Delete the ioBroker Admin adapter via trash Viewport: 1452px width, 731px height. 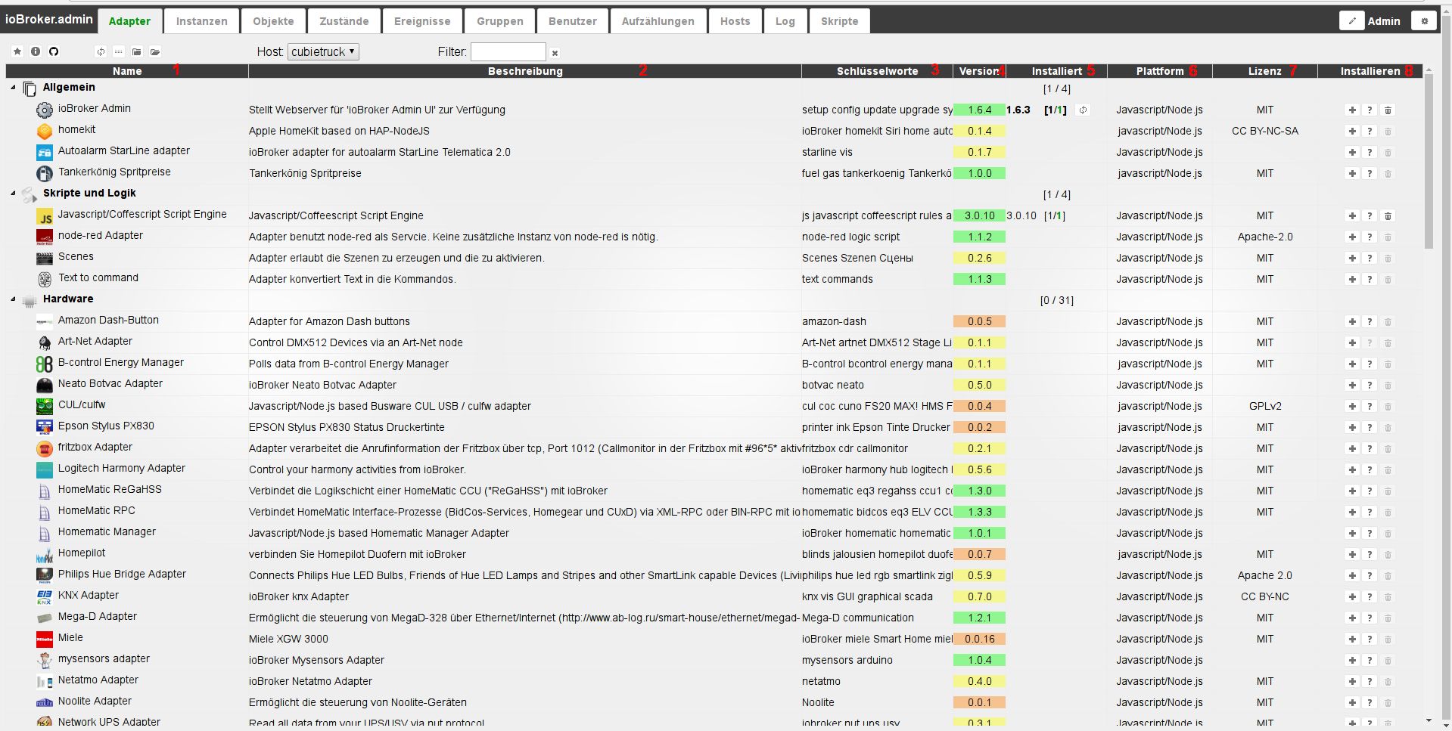tap(1388, 110)
